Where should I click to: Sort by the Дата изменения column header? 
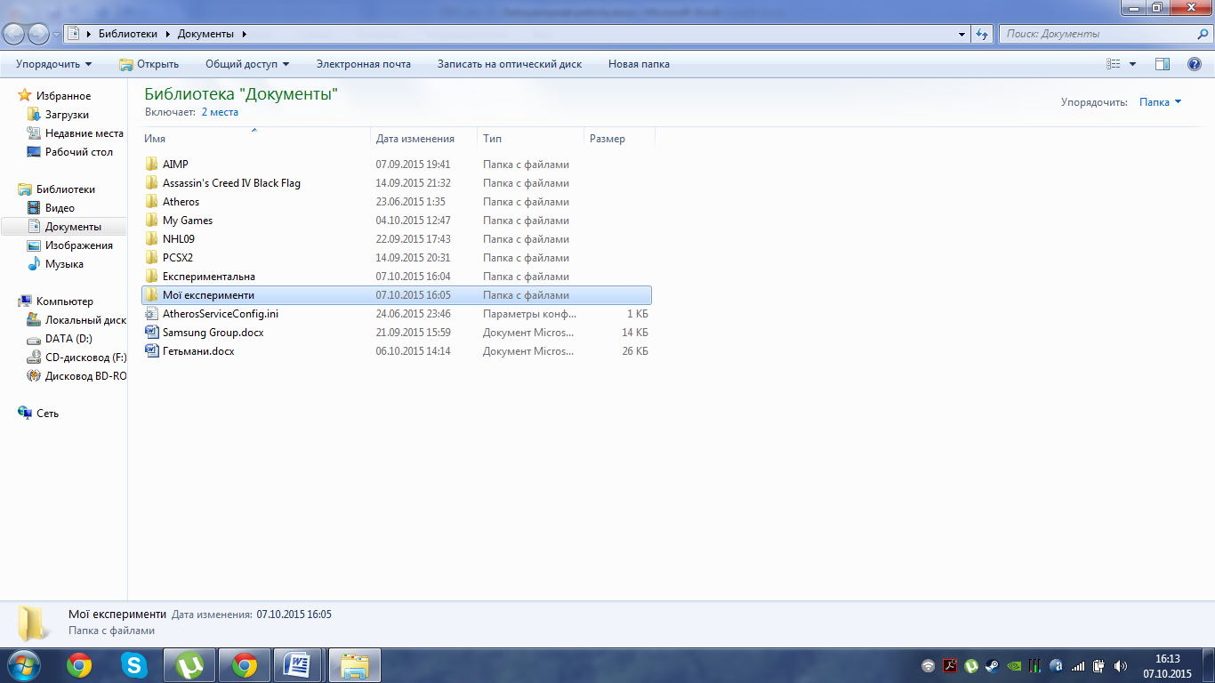[423, 139]
